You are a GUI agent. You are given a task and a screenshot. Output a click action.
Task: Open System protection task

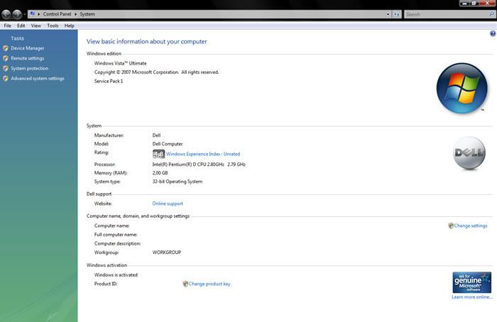tap(30, 68)
